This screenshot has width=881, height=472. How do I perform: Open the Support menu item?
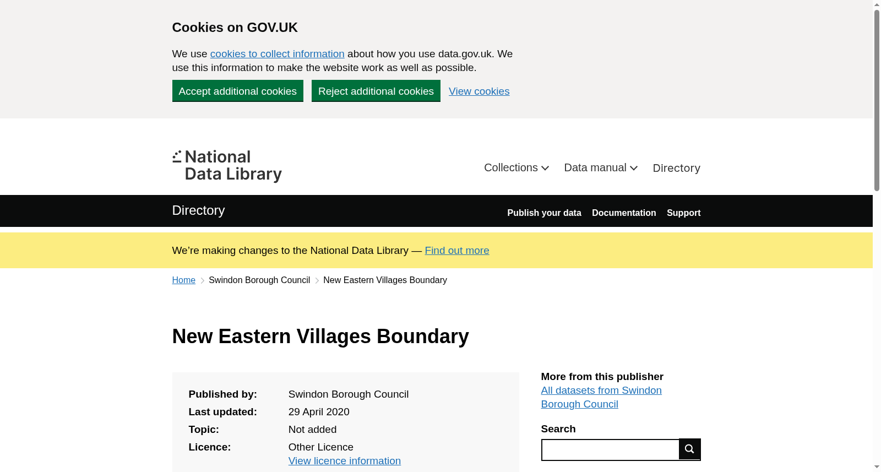tap(683, 213)
